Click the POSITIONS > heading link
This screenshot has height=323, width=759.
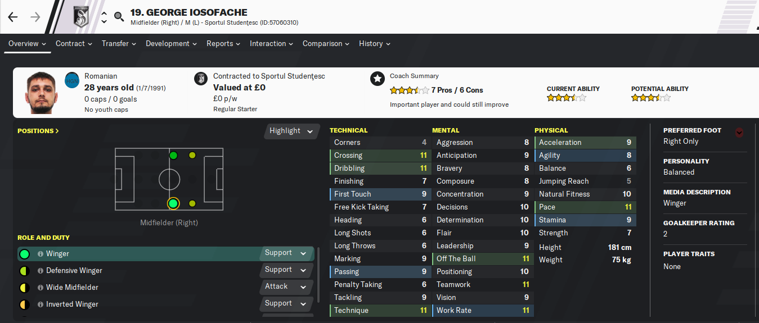[38, 131]
